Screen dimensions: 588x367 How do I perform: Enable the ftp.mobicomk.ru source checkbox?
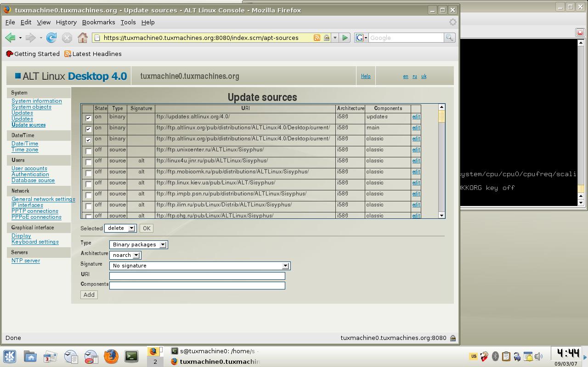point(89,173)
